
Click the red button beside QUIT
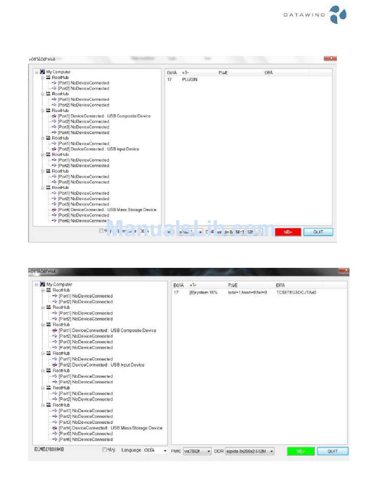click(288, 232)
